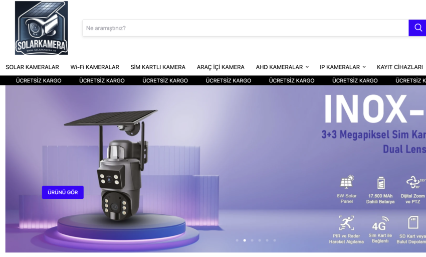Open IP KAMERALAR menu item

point(340,67)
